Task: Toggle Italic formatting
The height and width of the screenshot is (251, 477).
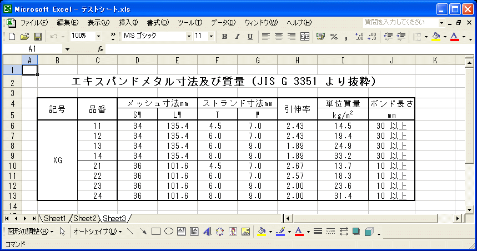Action: click(237, 37)
